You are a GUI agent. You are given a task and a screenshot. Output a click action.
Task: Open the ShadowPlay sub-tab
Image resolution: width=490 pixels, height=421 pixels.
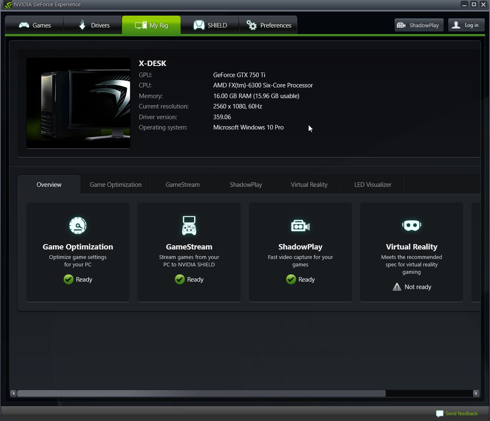246,185
